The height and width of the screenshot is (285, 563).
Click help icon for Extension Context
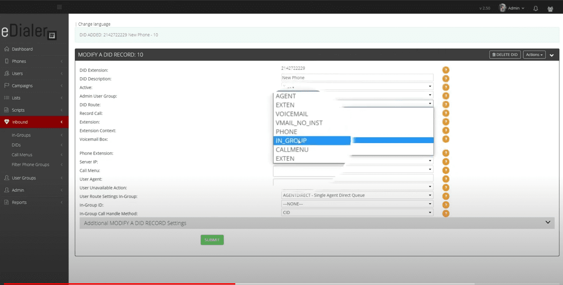click(446, 130)
